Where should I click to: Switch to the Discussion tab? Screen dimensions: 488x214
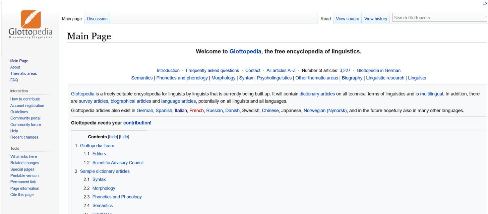97,19
